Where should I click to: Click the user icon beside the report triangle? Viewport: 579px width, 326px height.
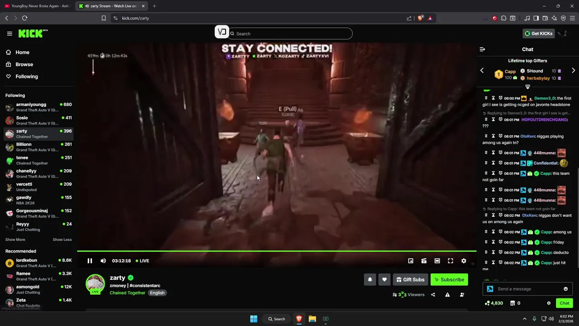(x=462, y=295)
